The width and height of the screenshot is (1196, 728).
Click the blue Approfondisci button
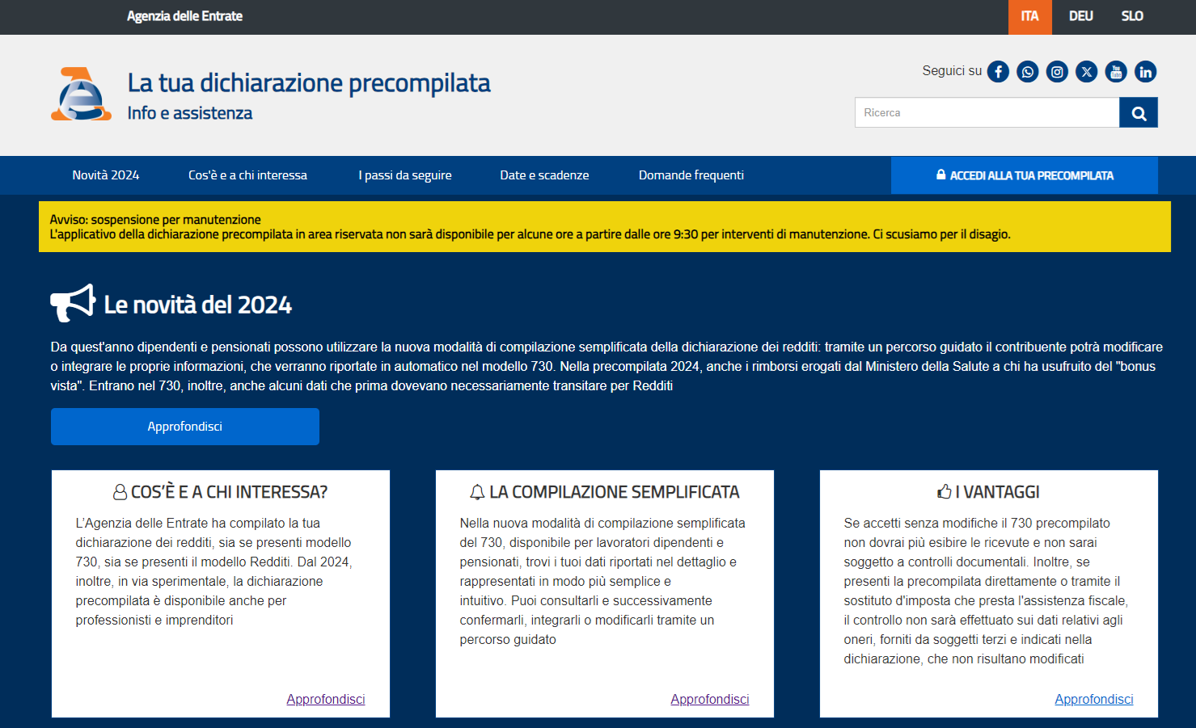185,427
